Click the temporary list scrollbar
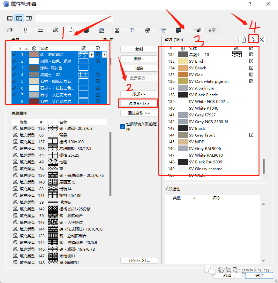278x283 pixels. click(264, 166)
